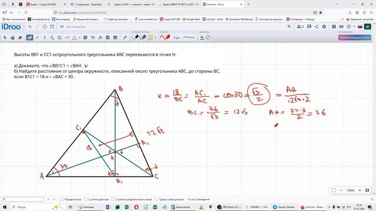Image resolution: width=376 pixels, height=211 pixels.
Task: Redo the board action
Action: (x=37, y=27)
